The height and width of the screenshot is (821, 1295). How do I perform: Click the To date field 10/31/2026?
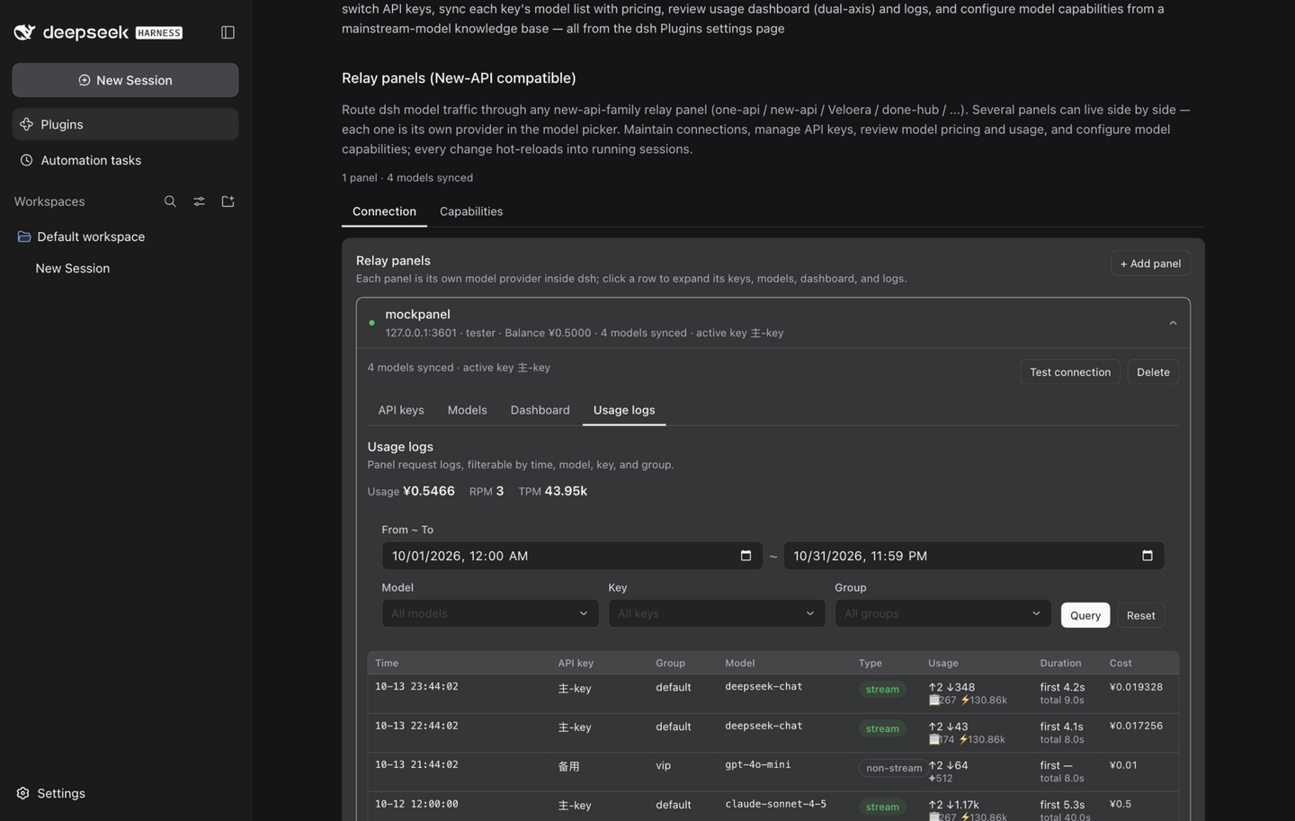point(974,556)
